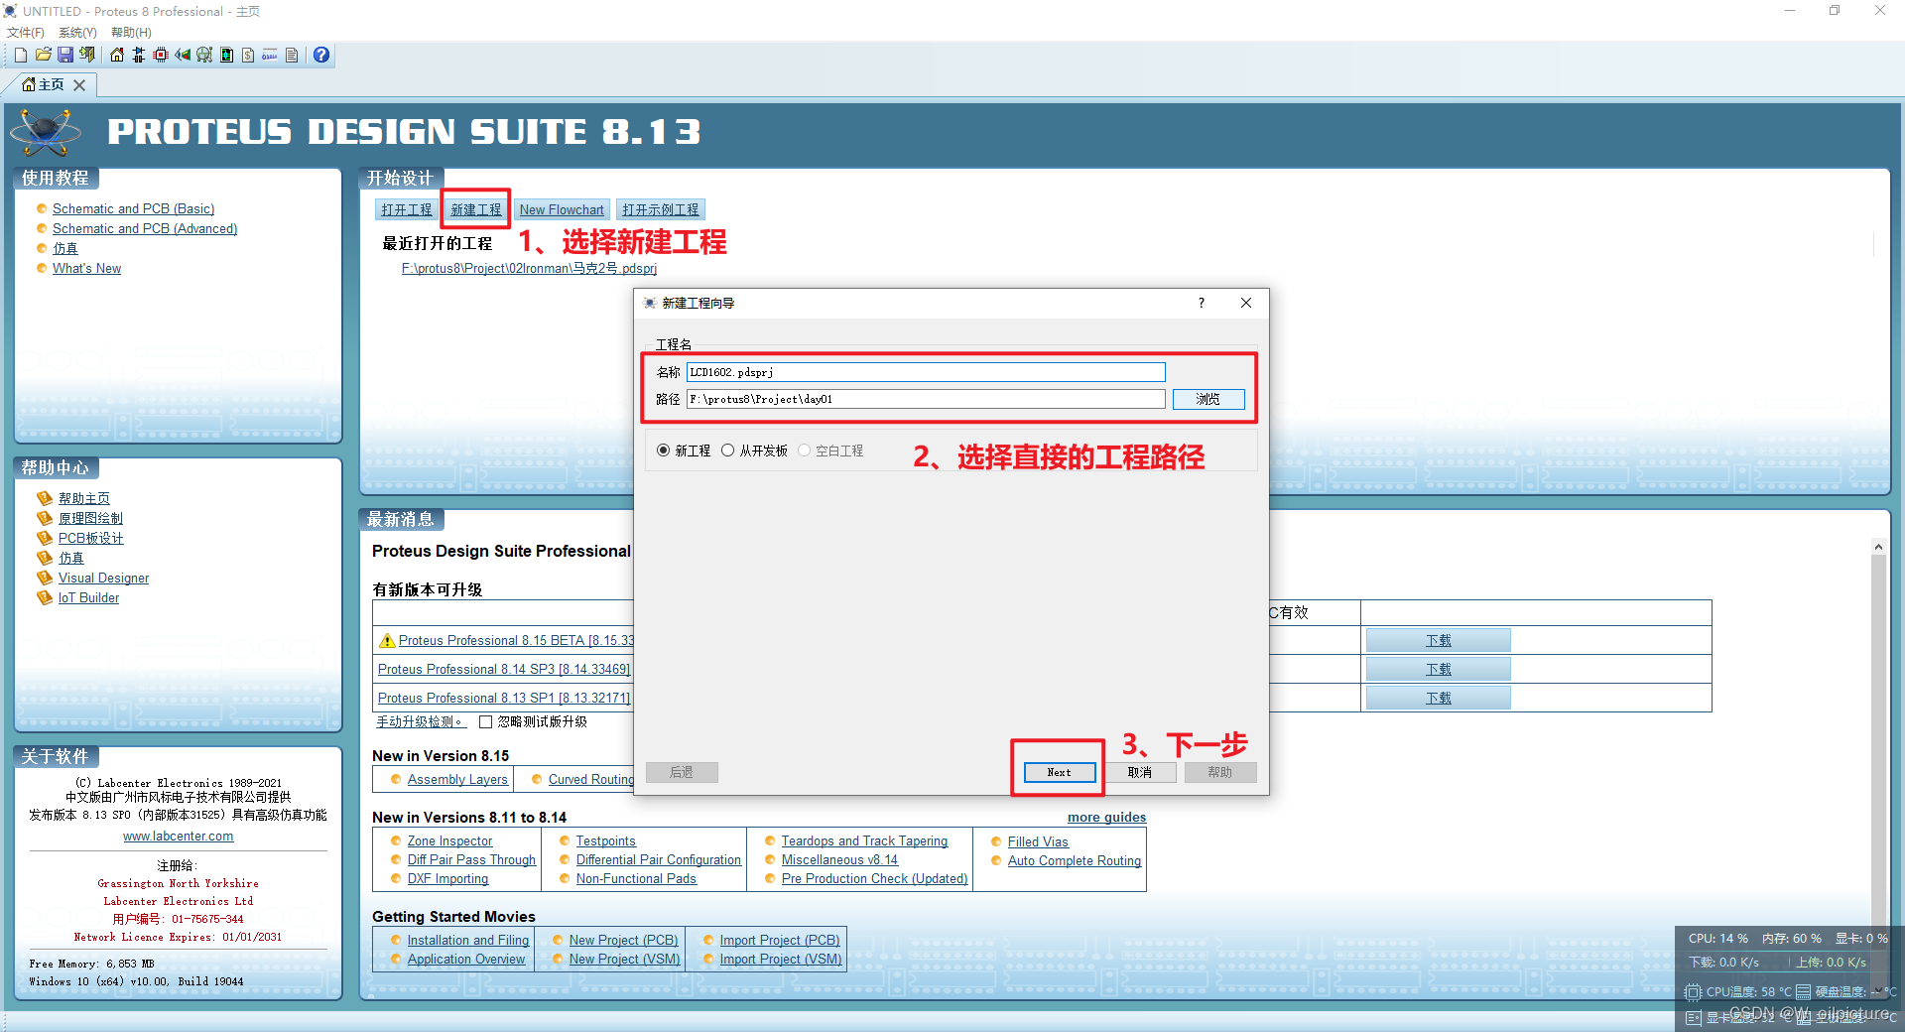
Task: Click the news panel scroll-up arrow
Action: [1878, 547]
